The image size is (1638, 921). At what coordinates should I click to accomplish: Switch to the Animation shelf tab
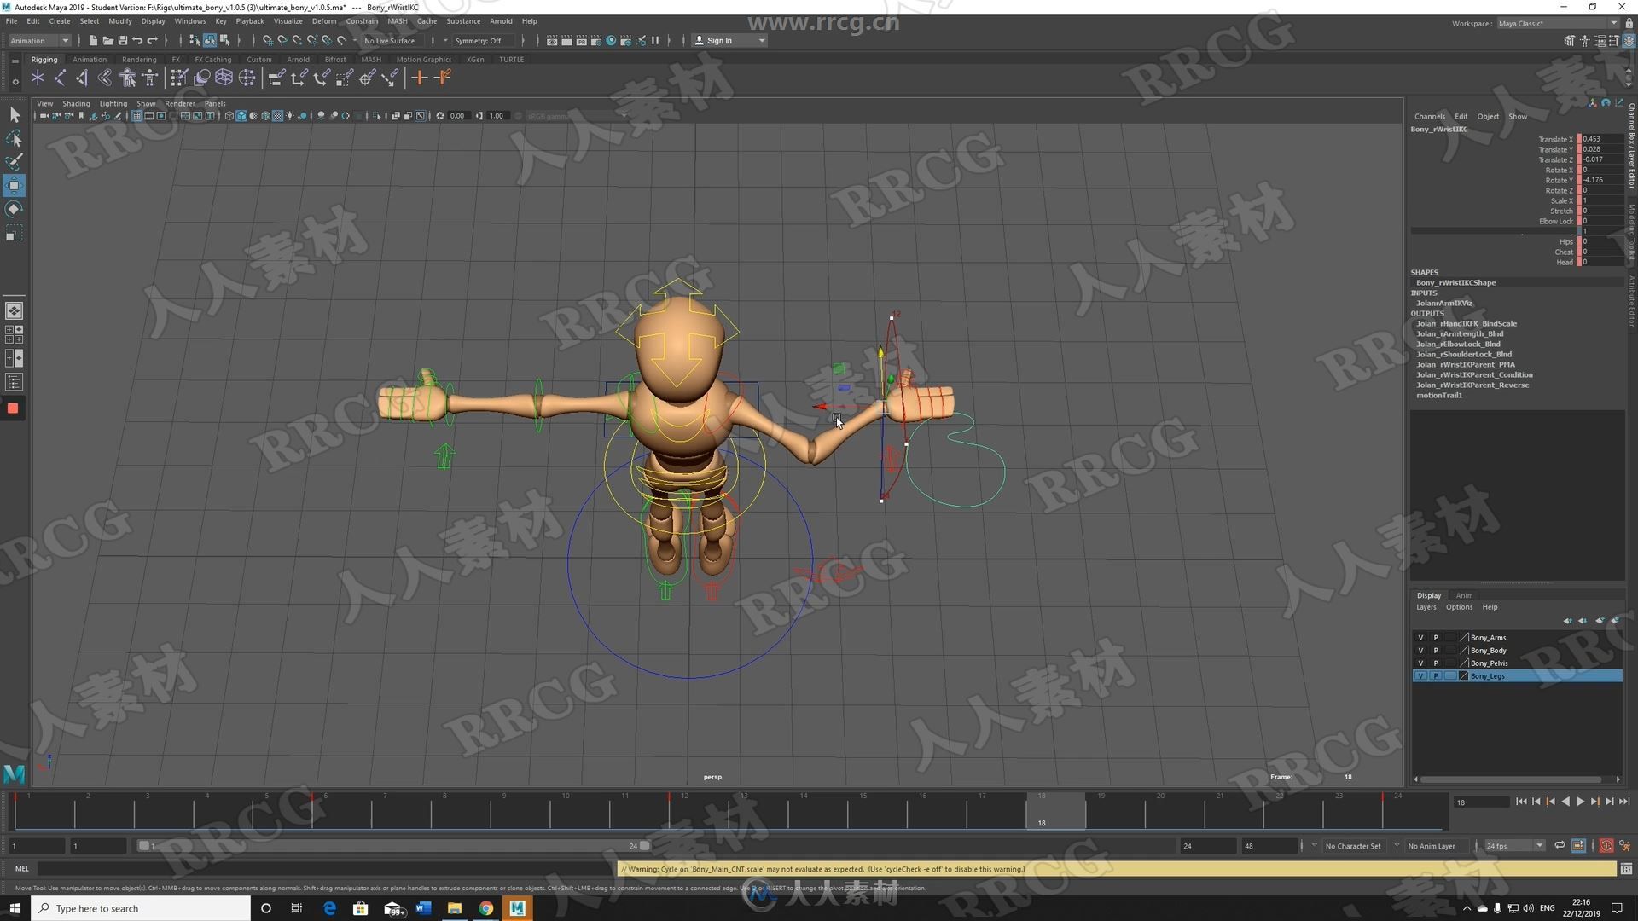[90, 60]
